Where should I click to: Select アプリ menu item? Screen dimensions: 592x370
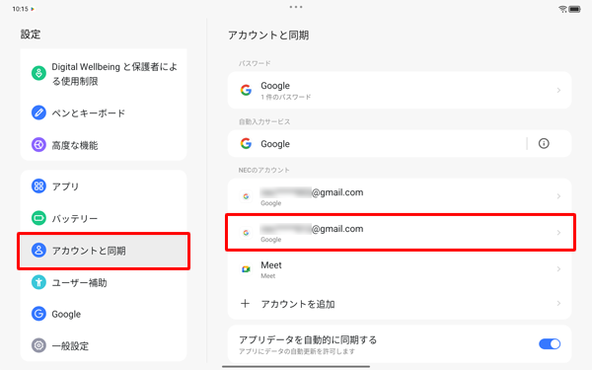[104, 186]
